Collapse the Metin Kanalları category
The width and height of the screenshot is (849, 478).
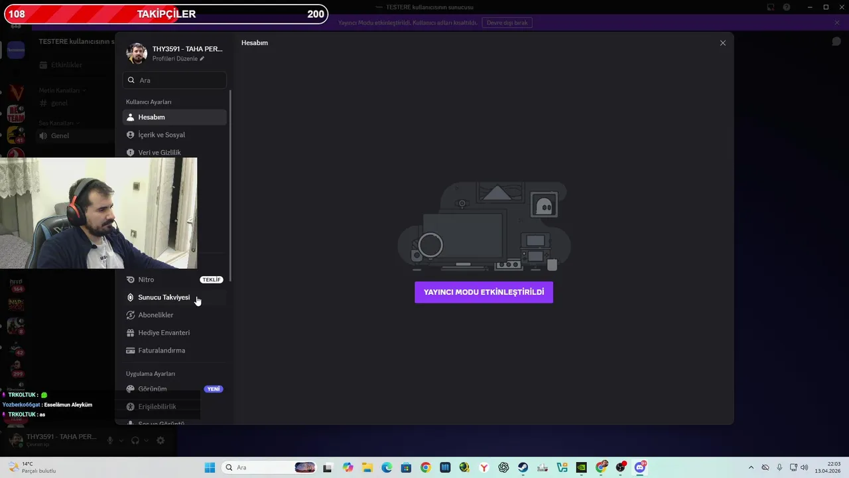[x=62, y=90]
